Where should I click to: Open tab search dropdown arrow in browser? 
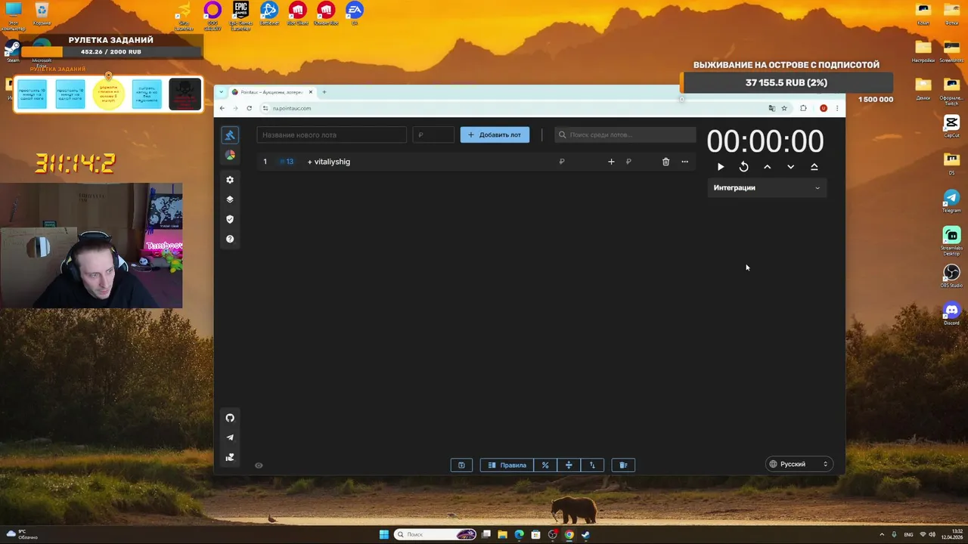pyautogui.click(x=222, y=92)
